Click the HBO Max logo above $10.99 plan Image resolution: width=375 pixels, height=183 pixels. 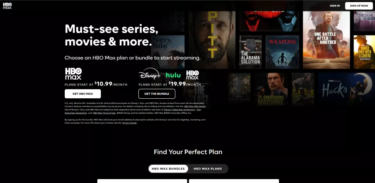(x=74, y=74)
